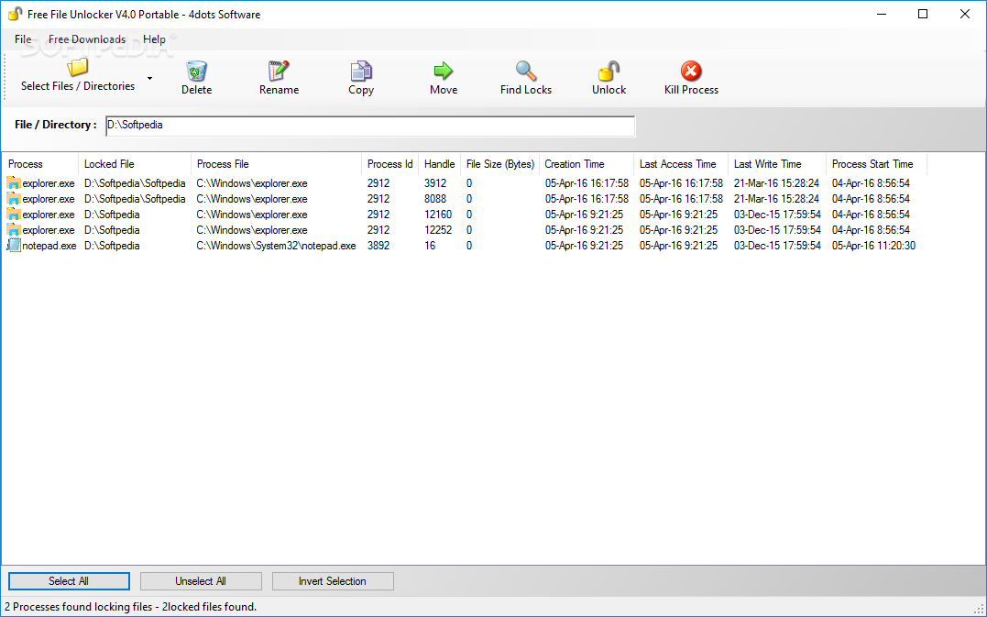Image resolution: width=987 pixels, height=617 pixels.
Task: Sort by the Process File column header
Action: [277, 164]
